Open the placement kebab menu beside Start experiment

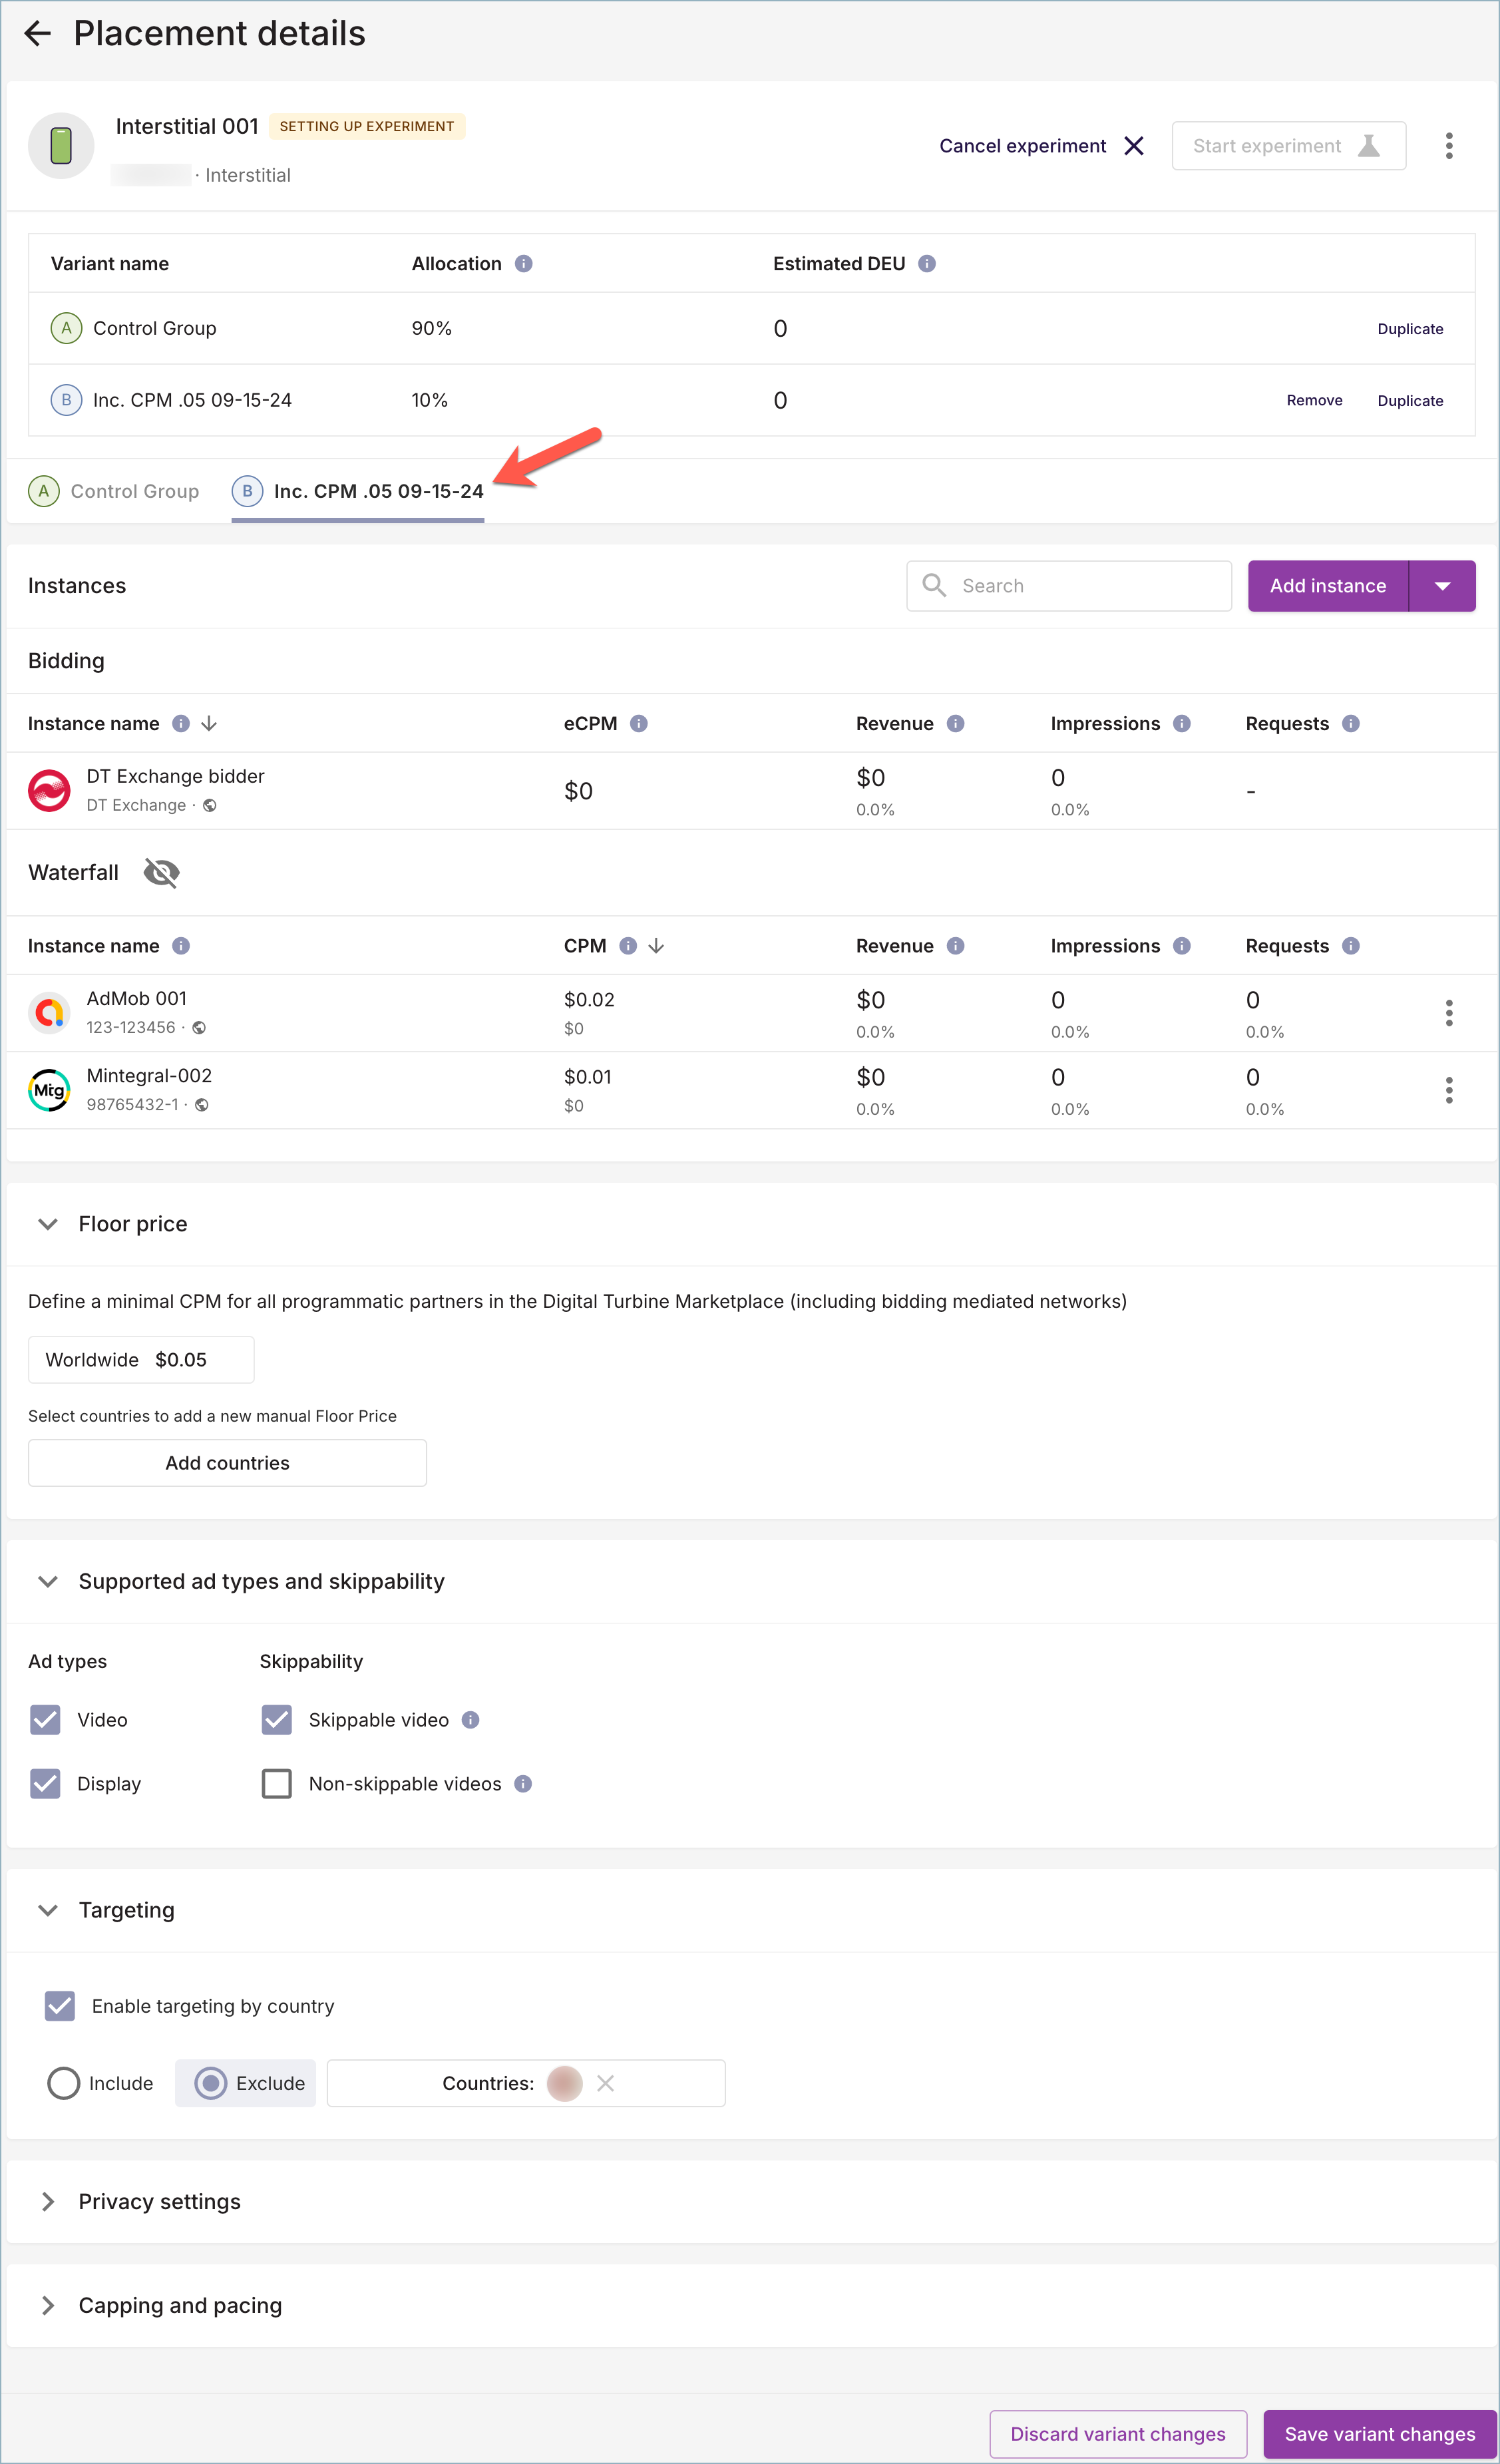point(1448,146)
